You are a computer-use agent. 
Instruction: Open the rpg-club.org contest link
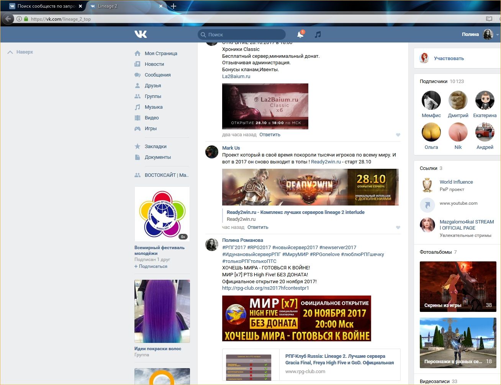pos(265,288)
